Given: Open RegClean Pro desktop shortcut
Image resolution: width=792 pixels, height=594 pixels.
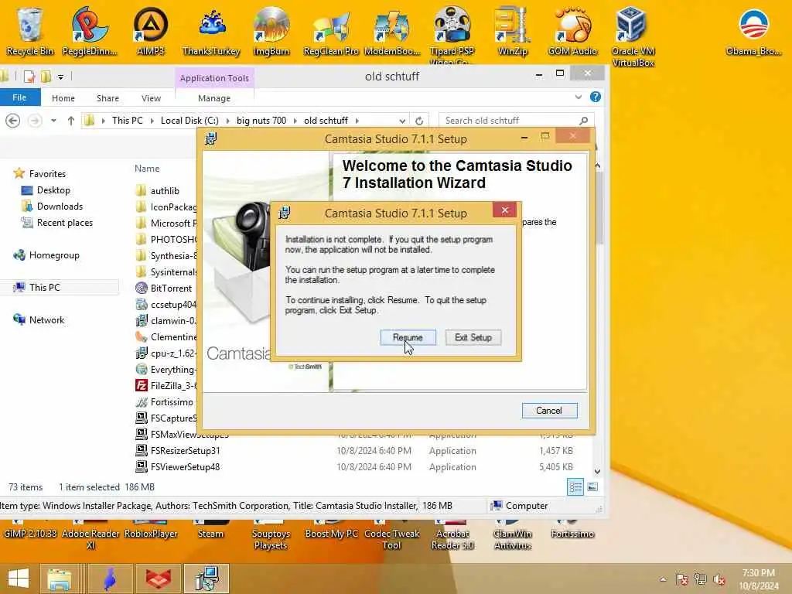Looking at the screenshot, I should point(331,31).
